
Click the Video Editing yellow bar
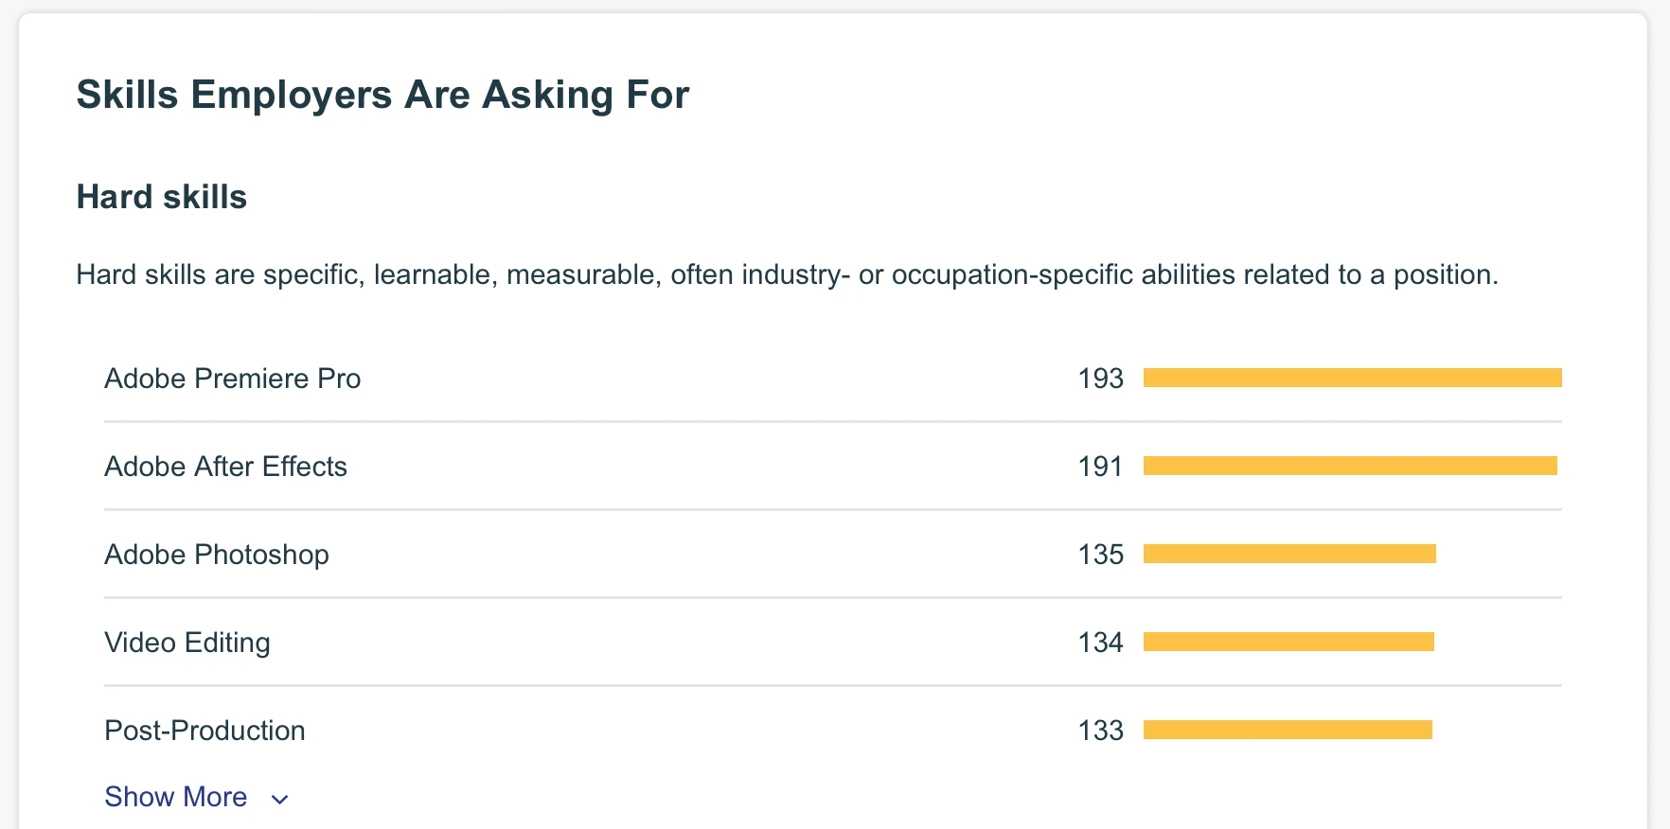coord(1288,642)
